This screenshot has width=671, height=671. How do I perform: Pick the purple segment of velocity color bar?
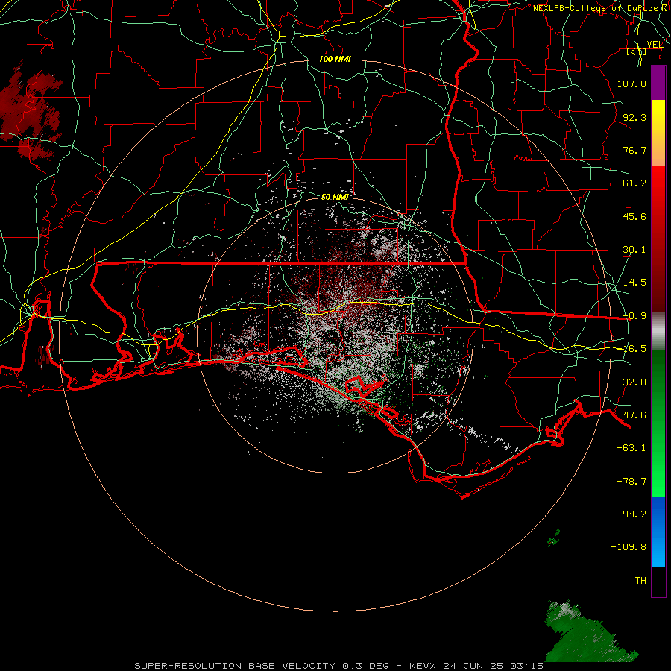658,83
